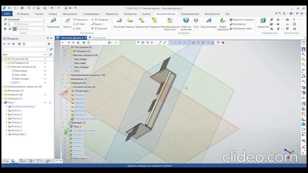
Task: Select the Подсечка tool in ribbon
Action: 154,23
